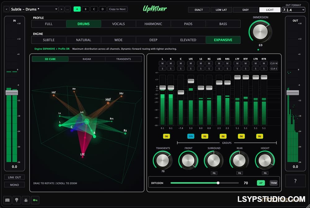Click the Front group knob
310x208 pixels.
188,160
